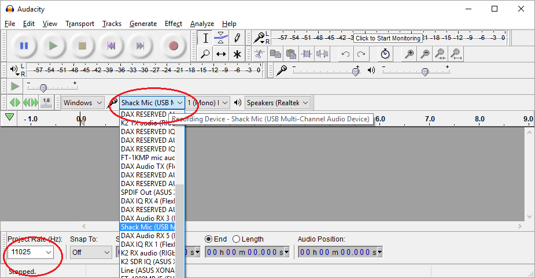Click the playback volume slider thumb
Image resolution: width=535 pixels, height=278 pixels.
pos(425,72)
